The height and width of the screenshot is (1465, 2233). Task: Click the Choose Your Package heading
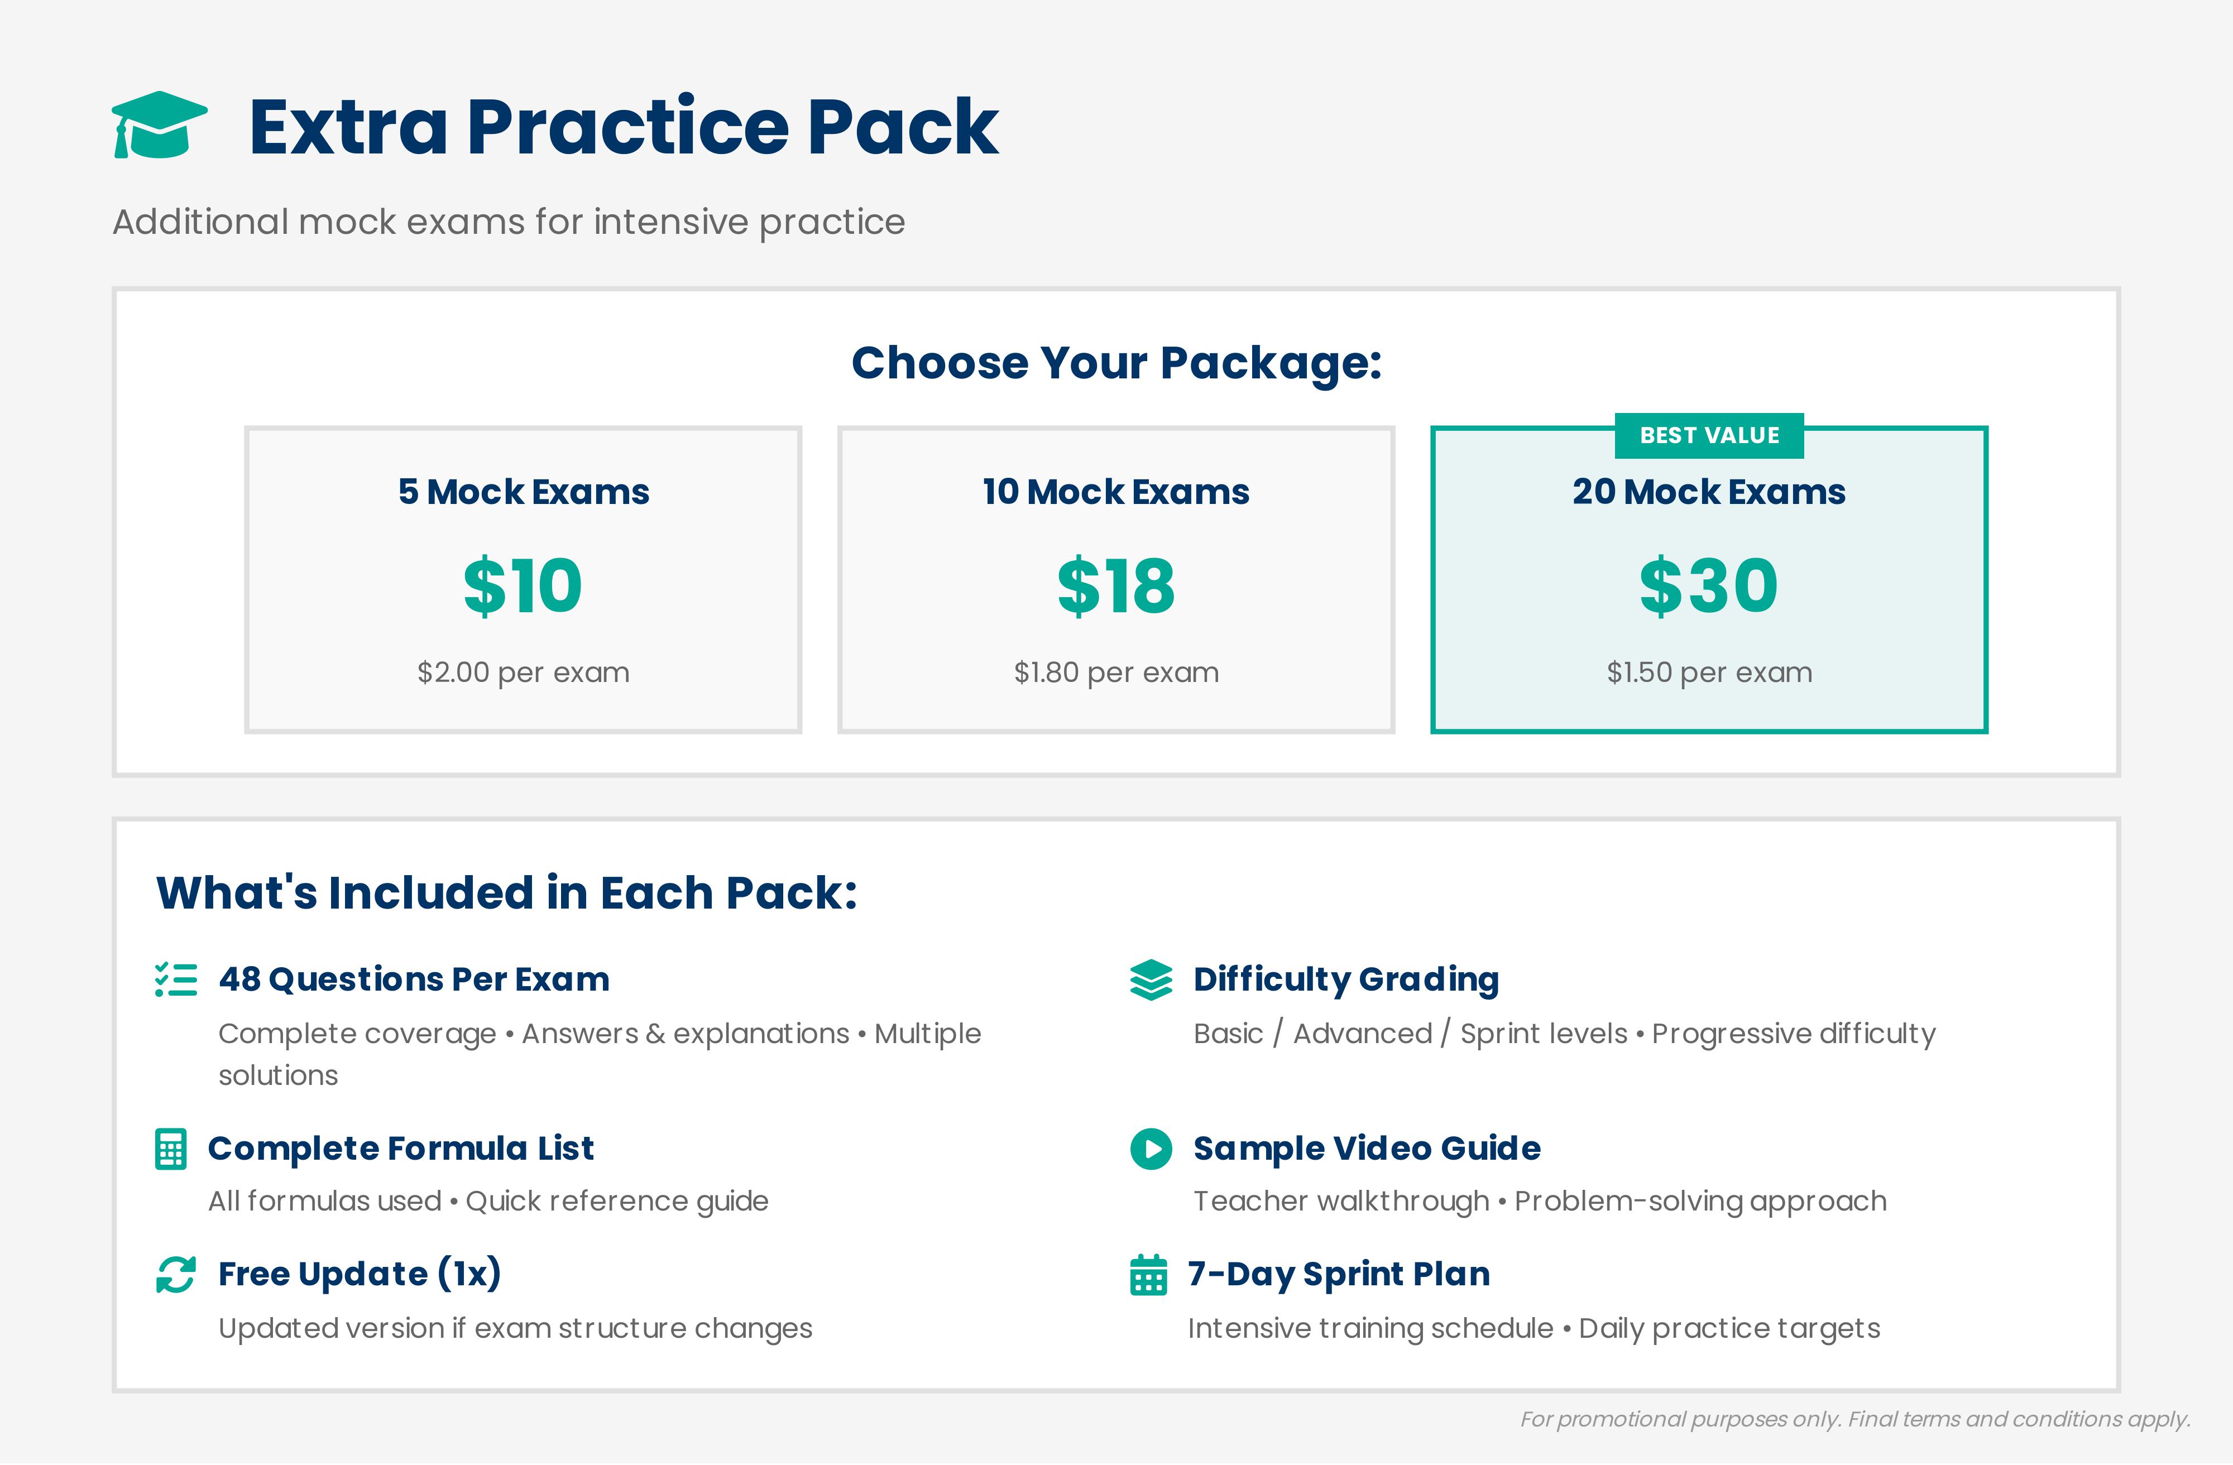click(x=1116, y=363)
